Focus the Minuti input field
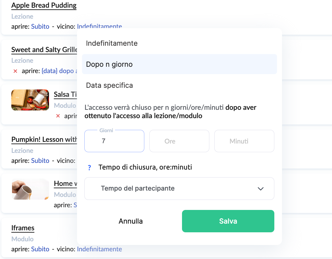 coord(244,141)
